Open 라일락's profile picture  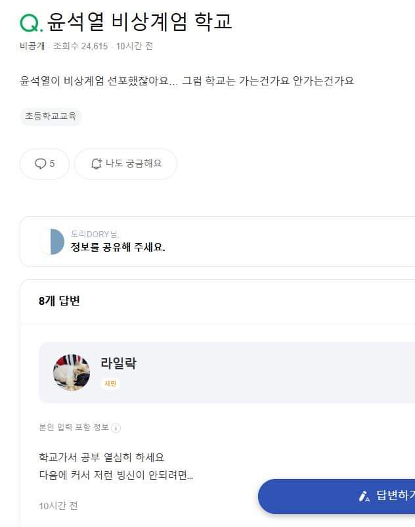click(72, 372)
